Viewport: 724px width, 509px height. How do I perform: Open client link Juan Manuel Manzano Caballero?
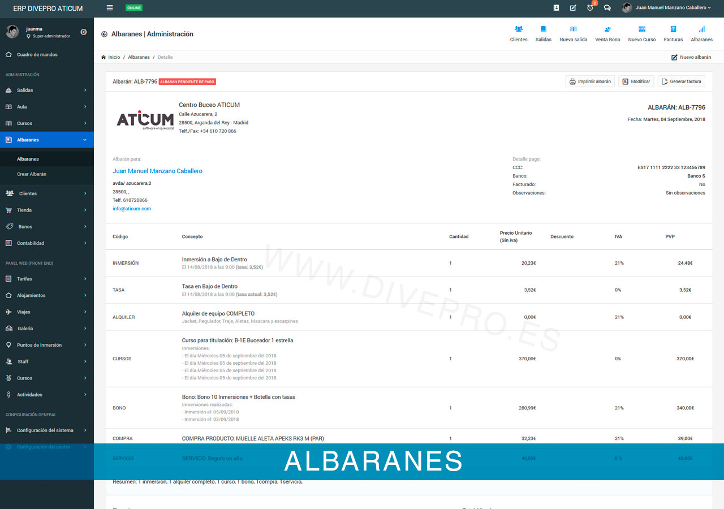pos(157,171)
